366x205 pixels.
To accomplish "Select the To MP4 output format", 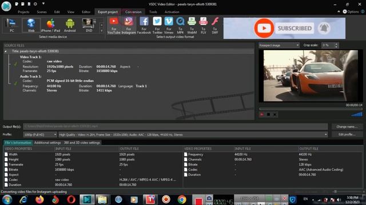I will click(x=180, y=26).
